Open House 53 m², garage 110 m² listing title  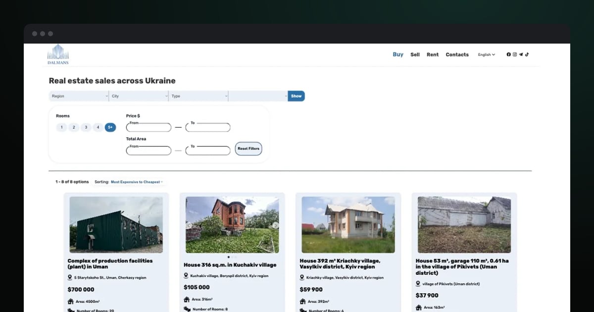[462, 266]
